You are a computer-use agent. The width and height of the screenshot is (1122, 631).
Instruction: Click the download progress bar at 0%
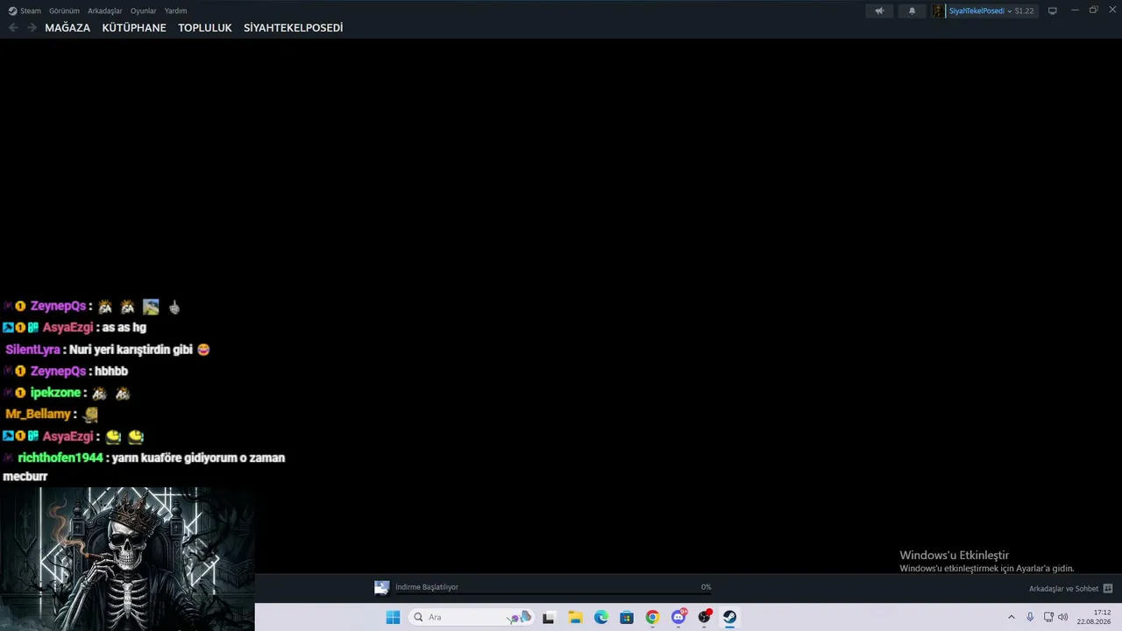pos(553,594)
